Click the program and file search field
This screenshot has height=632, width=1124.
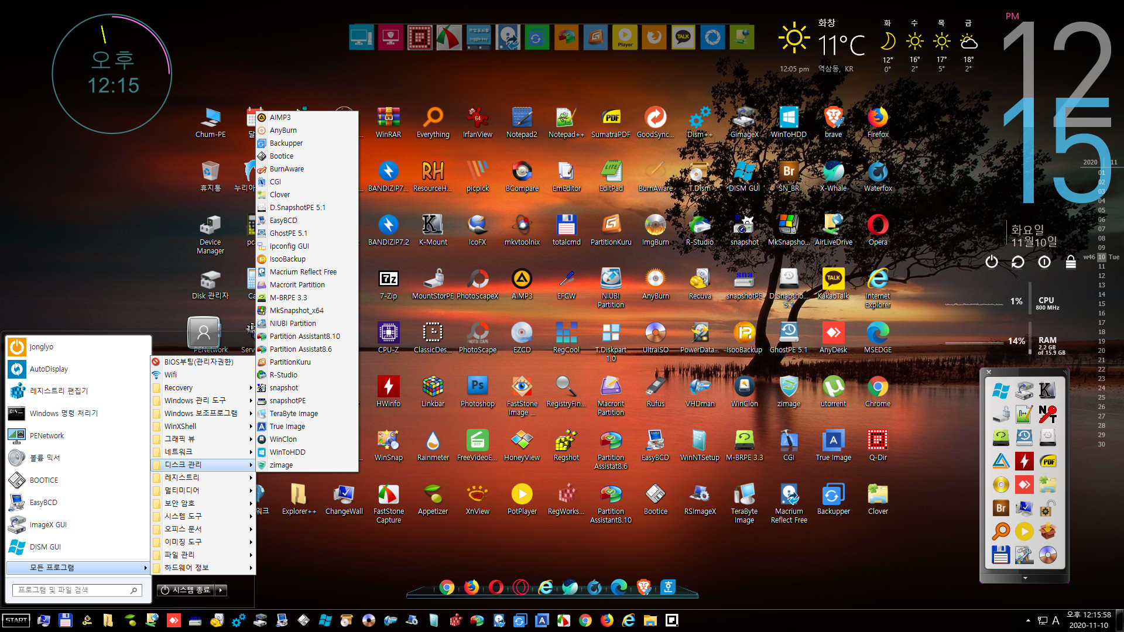click(77, 590)
